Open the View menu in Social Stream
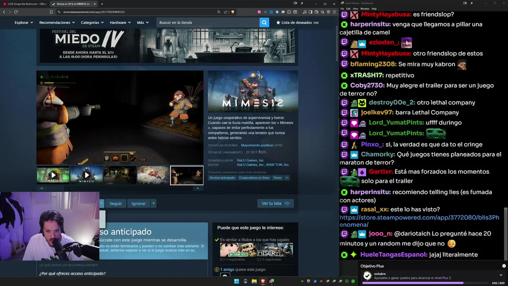 tap(355, 9)
